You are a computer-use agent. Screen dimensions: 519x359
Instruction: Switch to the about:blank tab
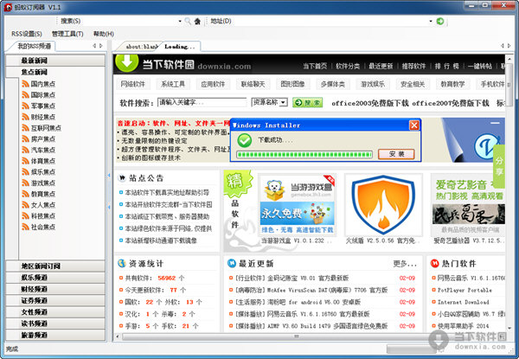(x=141, y=47)
